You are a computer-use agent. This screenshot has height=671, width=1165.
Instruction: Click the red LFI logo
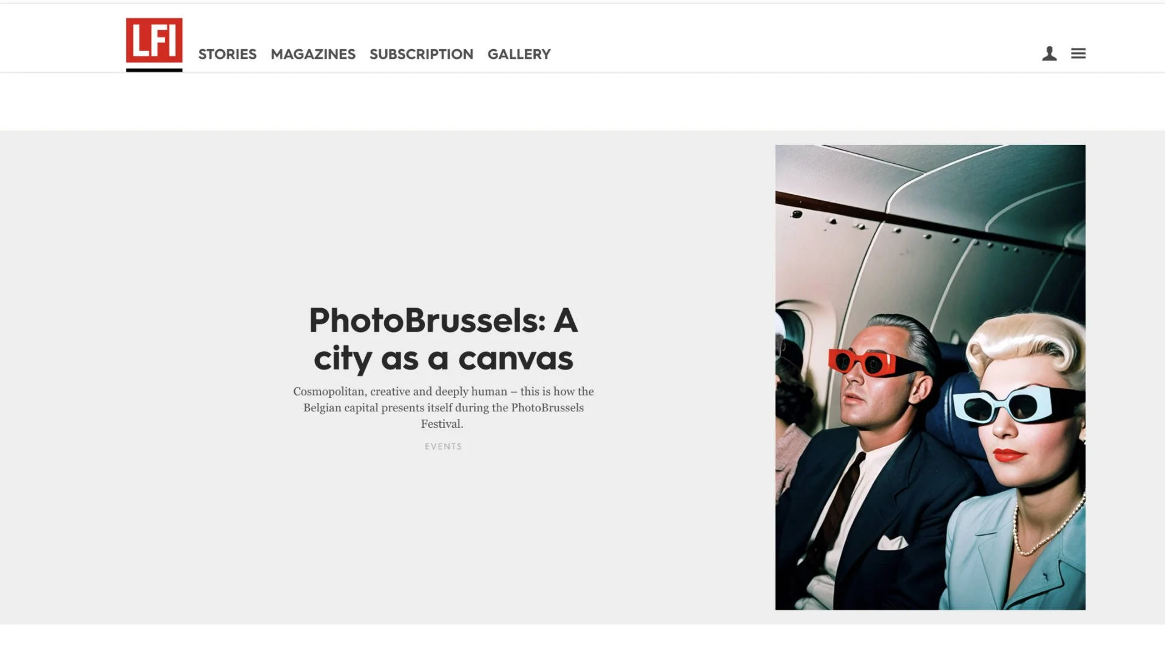(x=154, y=40)
